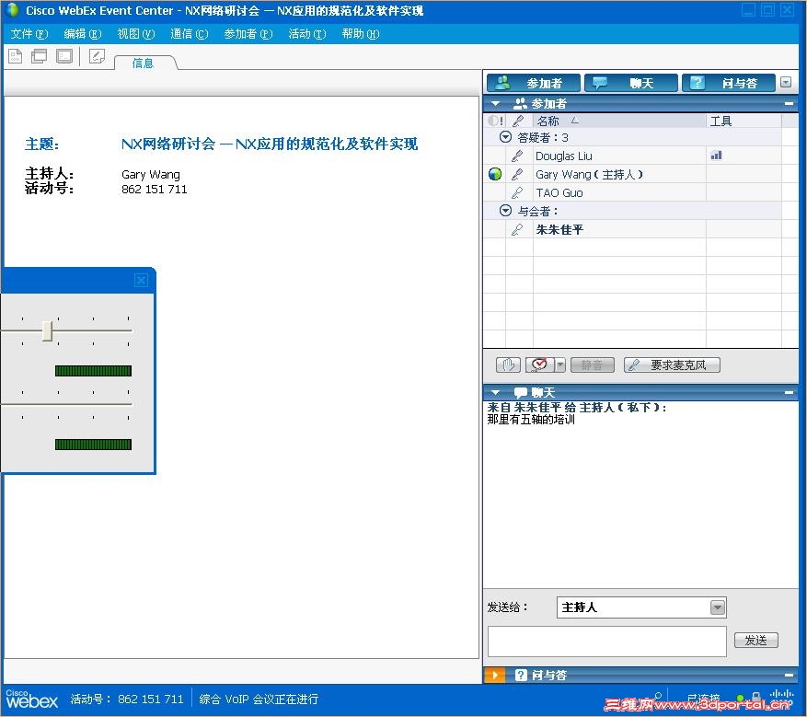Collapse the 聊天 panel header triangle

496,393
